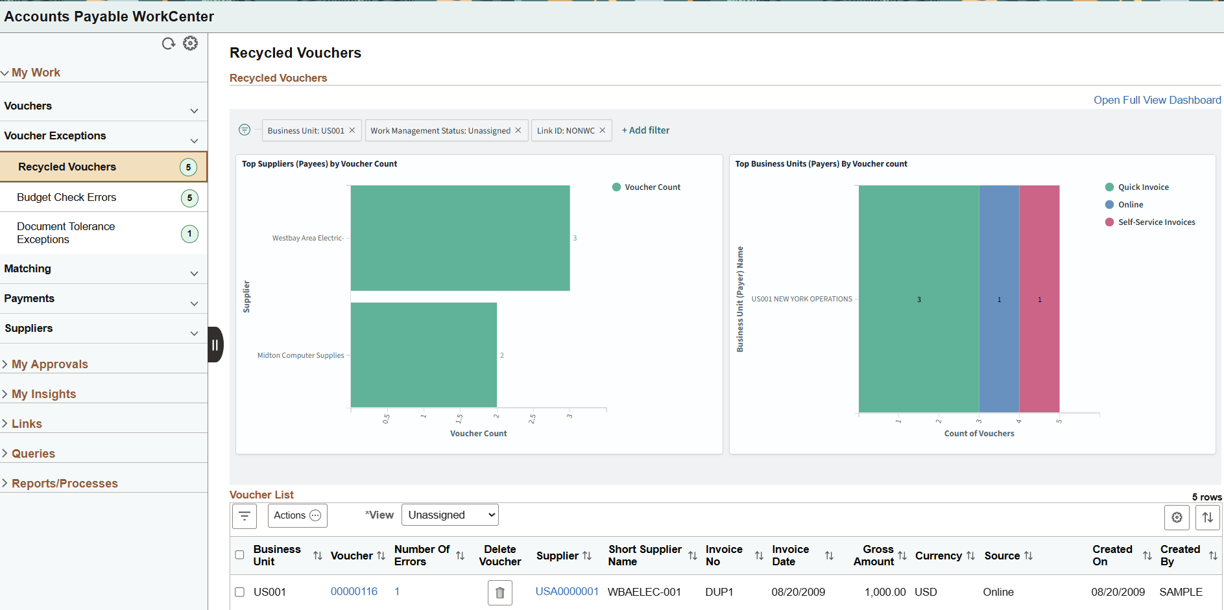This screenshot has width=1224, height=610.
Task: Remove the Link ID: NONWC filter
Action: [x=603, y=130]
